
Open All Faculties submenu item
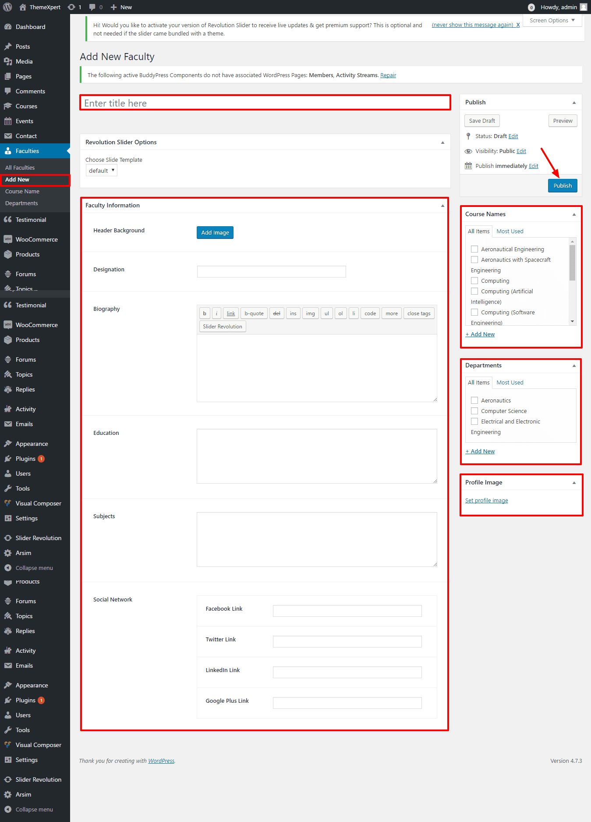(x=20, y=167)
